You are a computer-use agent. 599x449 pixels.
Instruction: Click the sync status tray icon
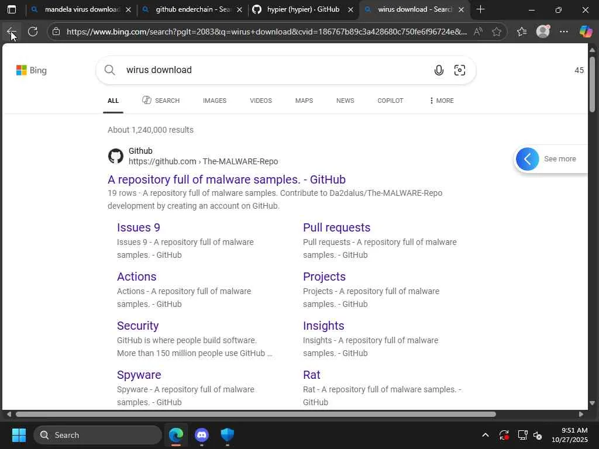point(504,435)
